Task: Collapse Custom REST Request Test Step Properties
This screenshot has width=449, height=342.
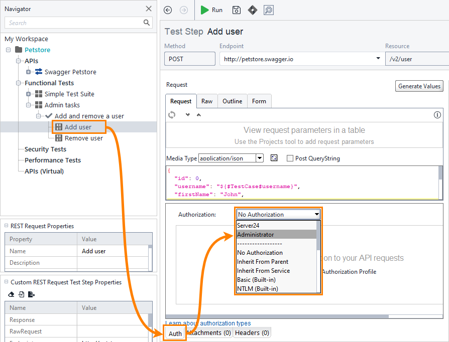Action: (x=6, y=282)
